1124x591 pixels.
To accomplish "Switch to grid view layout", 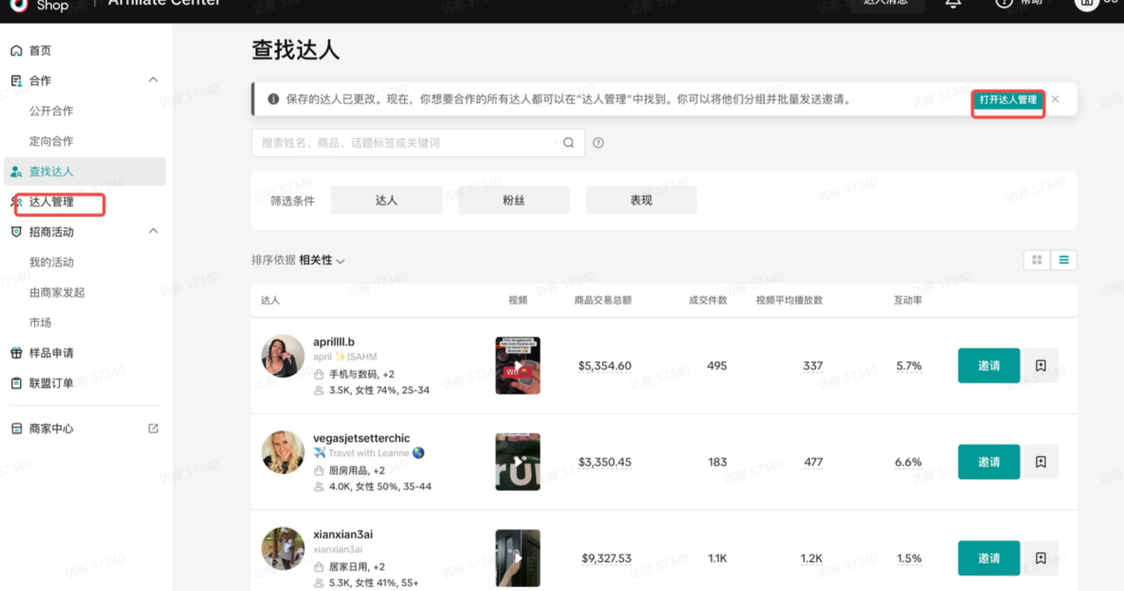I will coord(1037,260).
